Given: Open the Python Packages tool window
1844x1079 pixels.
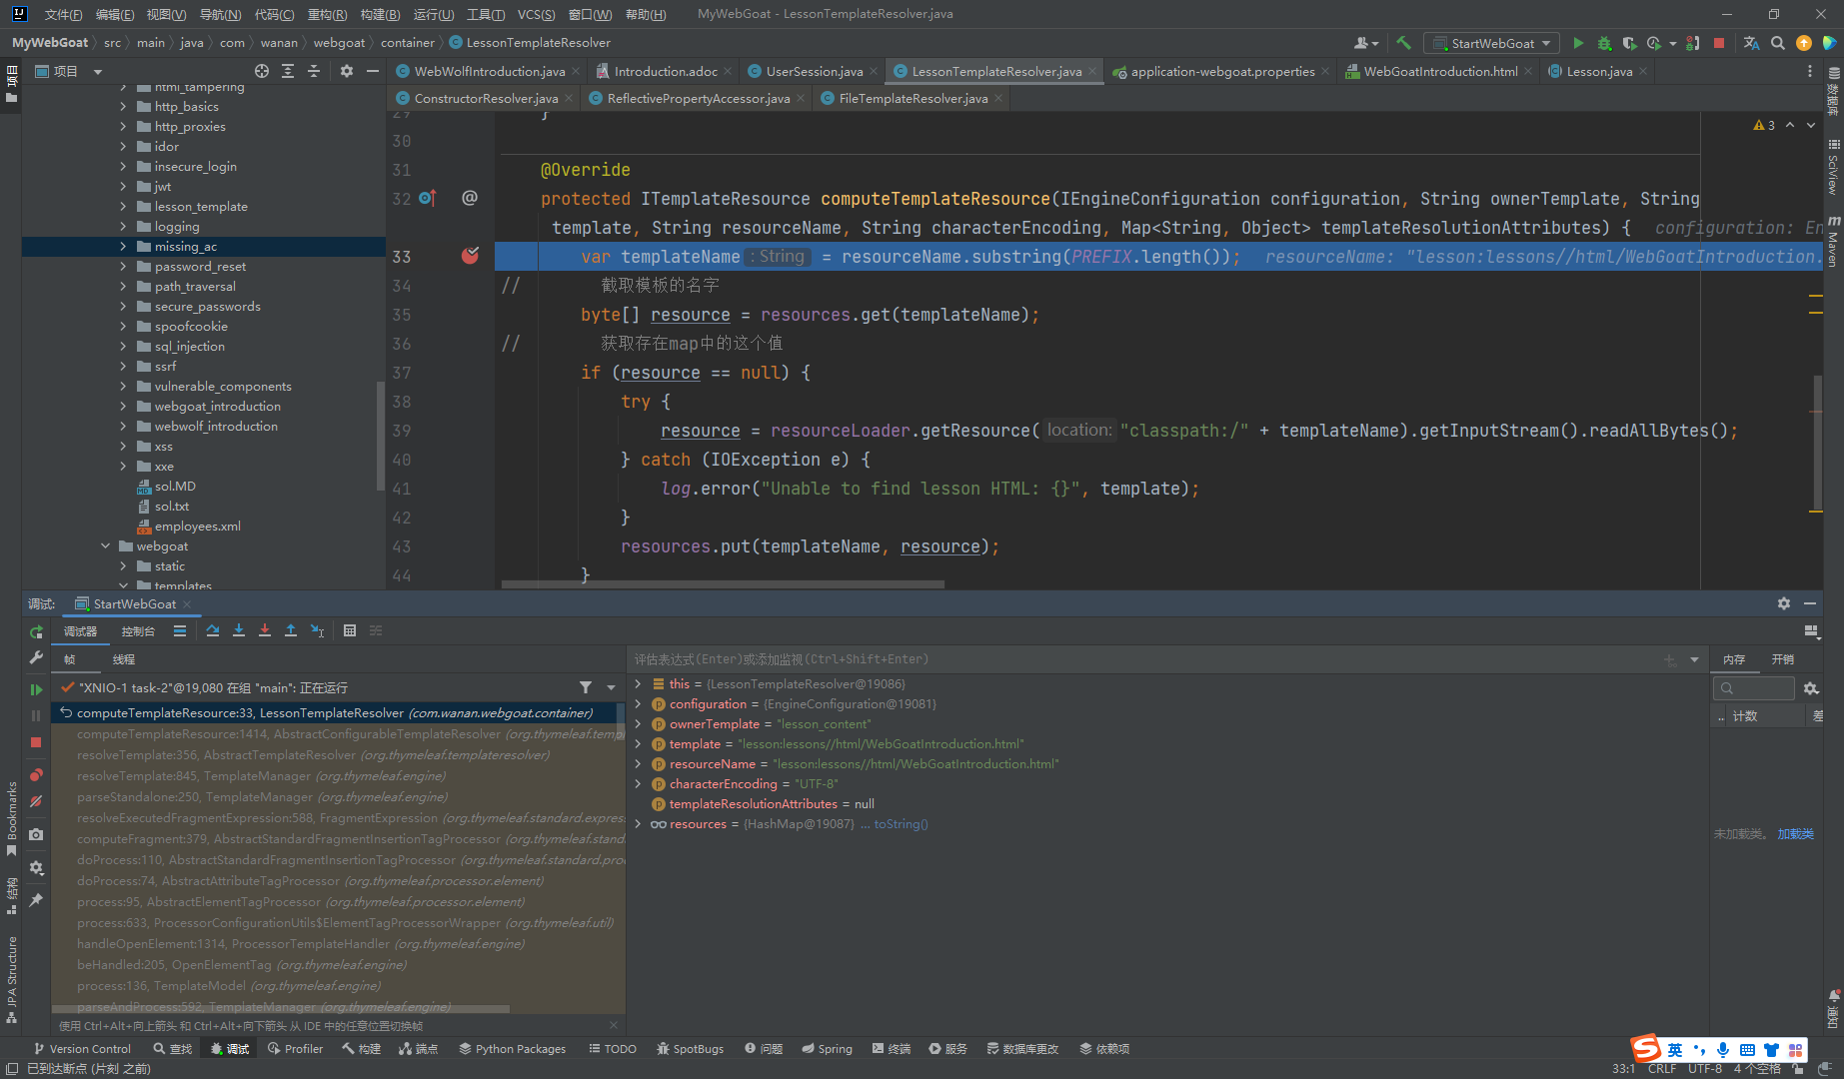Looking at the screenshot, I should click(x=513, y=1049).
